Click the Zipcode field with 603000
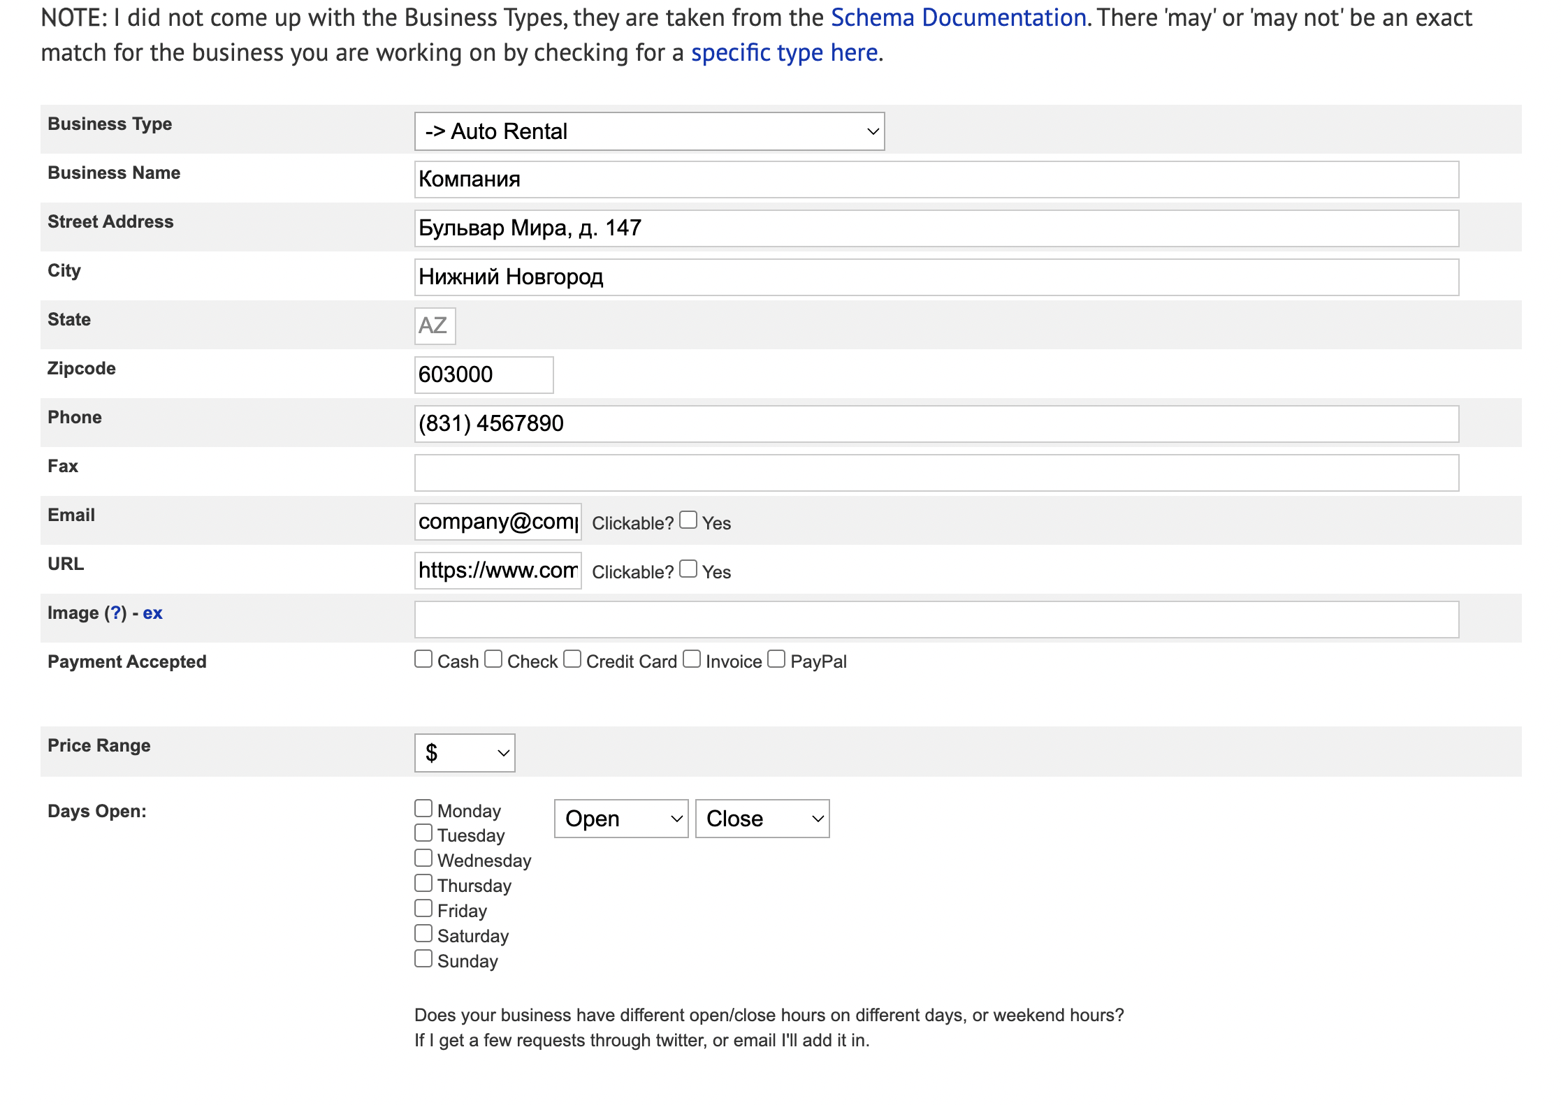The width and height of the screenshot is (1561, 1105). 484,375
